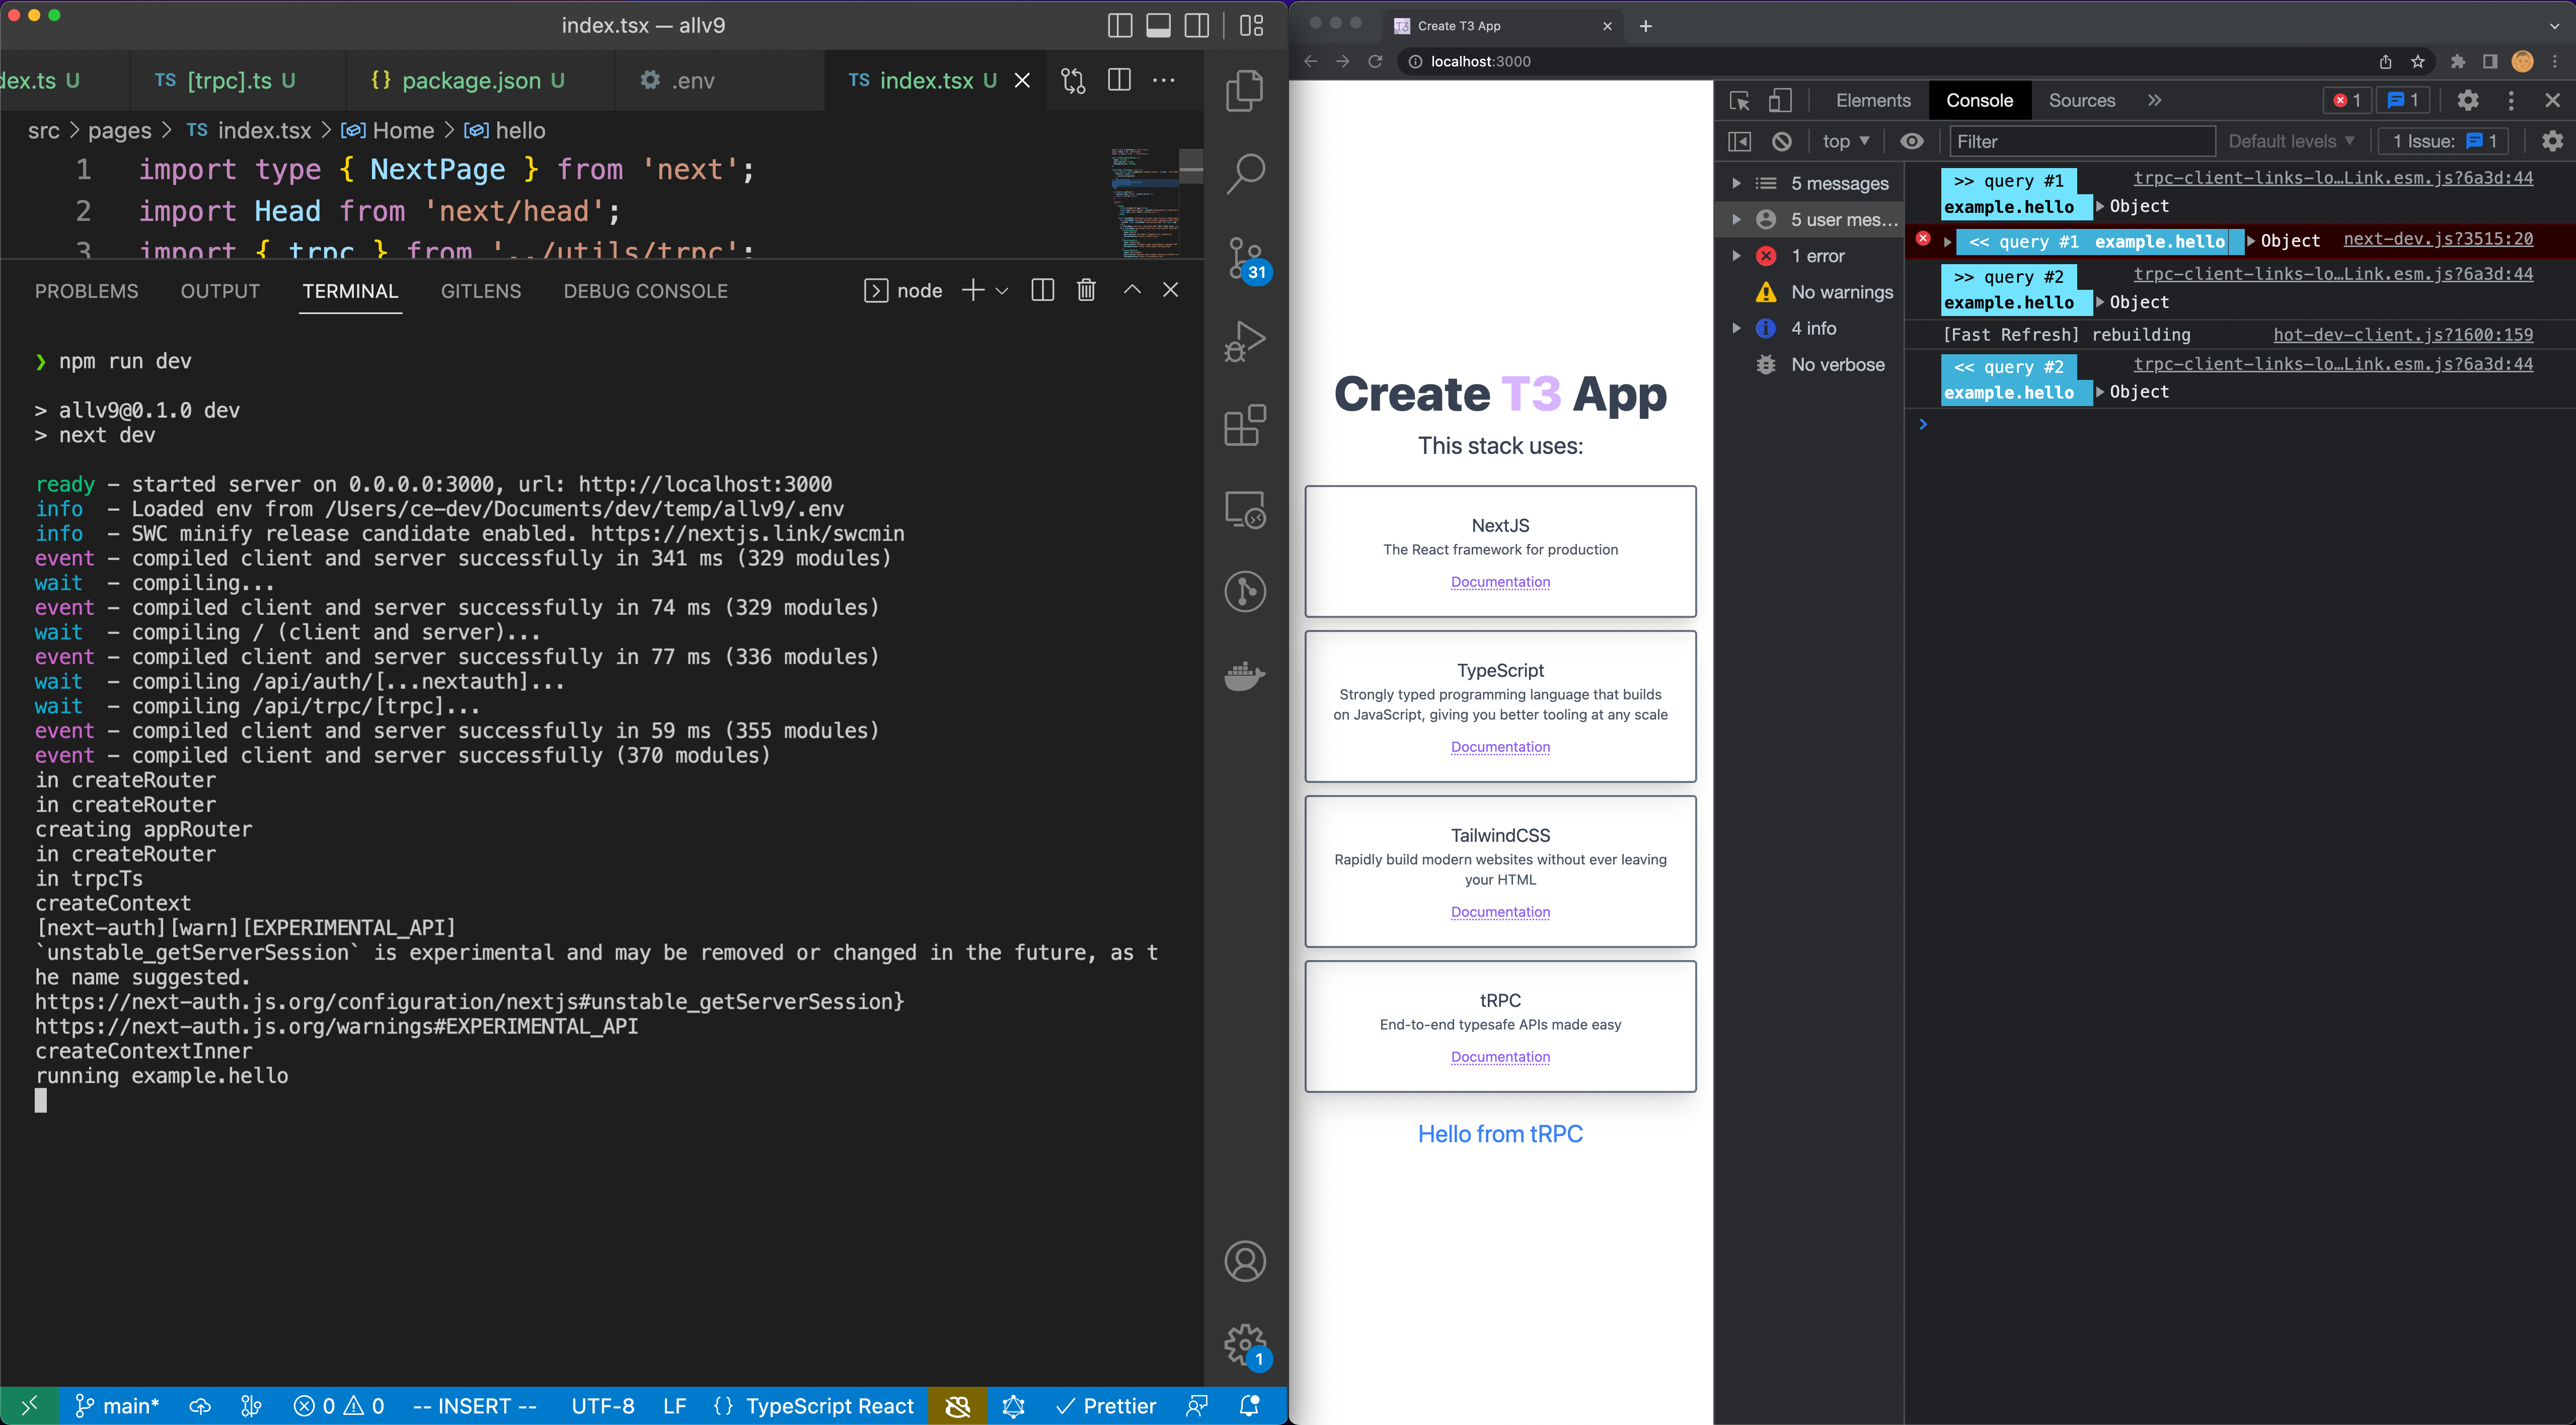The image size is (2576, 1425).
Task: Open Remote Explorer in activity bar
Action: pos(1245,509)
